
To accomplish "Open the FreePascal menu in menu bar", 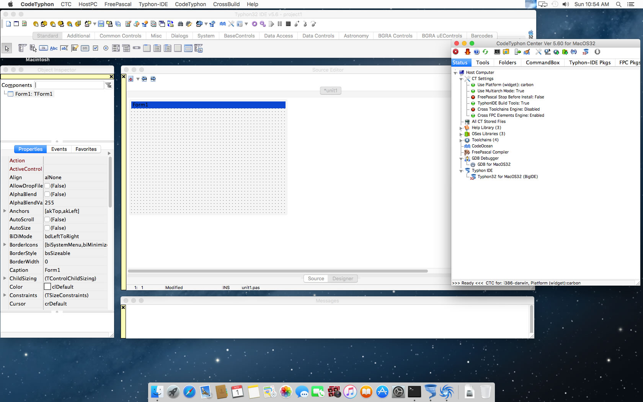I will [x=118, y=4].
